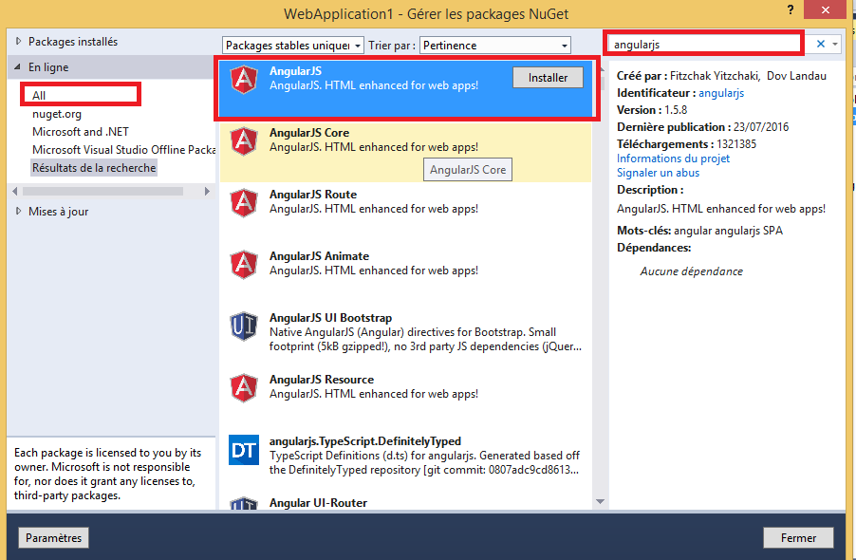The width and height of the screenshot is (856, 560).
Task: Select the AngularJS Resource package title
Action: pos(322,380)
